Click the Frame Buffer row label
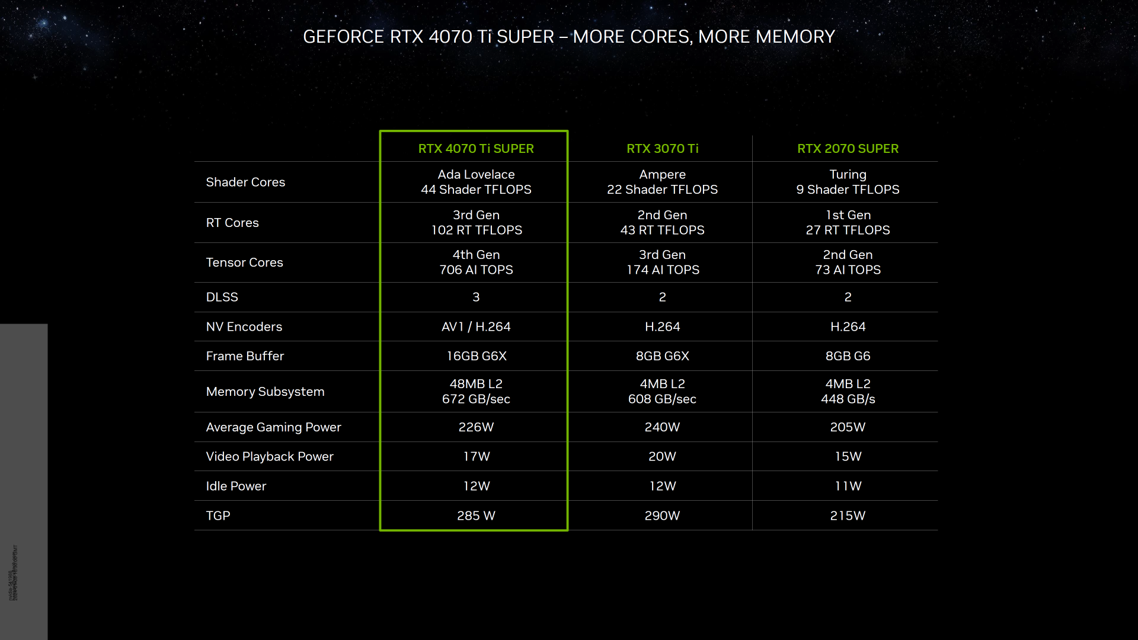1138x640 pixels. coord(245,356)
